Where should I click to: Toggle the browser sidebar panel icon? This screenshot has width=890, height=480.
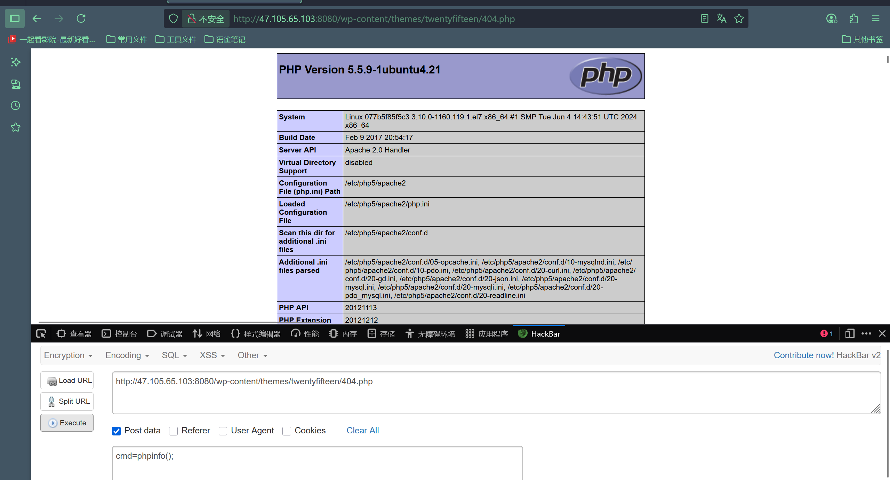pos(15,18)
